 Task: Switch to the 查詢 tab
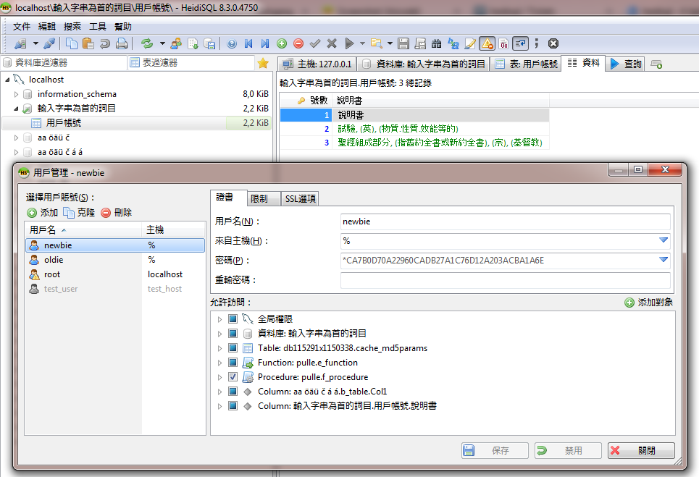pos(626,64)
